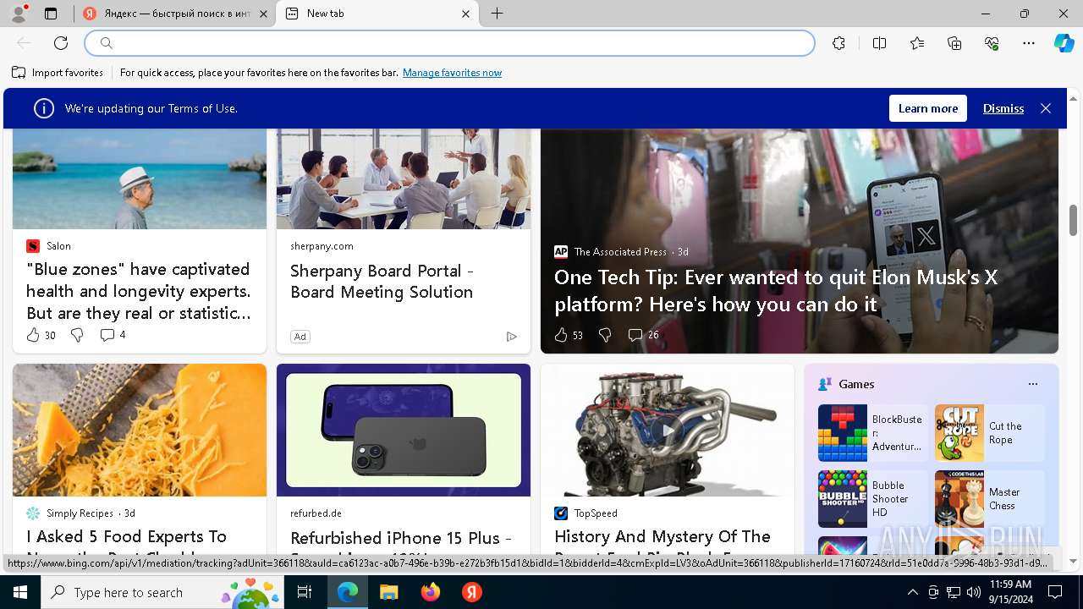Dismiss the Terms of Use notice

(1003, 108)
